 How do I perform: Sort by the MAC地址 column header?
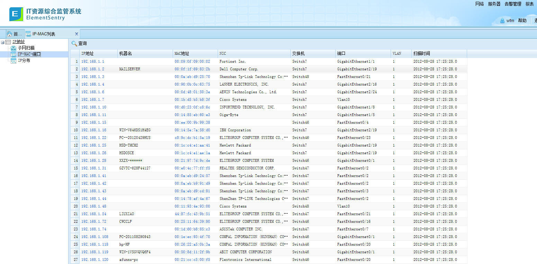point(195,53)
